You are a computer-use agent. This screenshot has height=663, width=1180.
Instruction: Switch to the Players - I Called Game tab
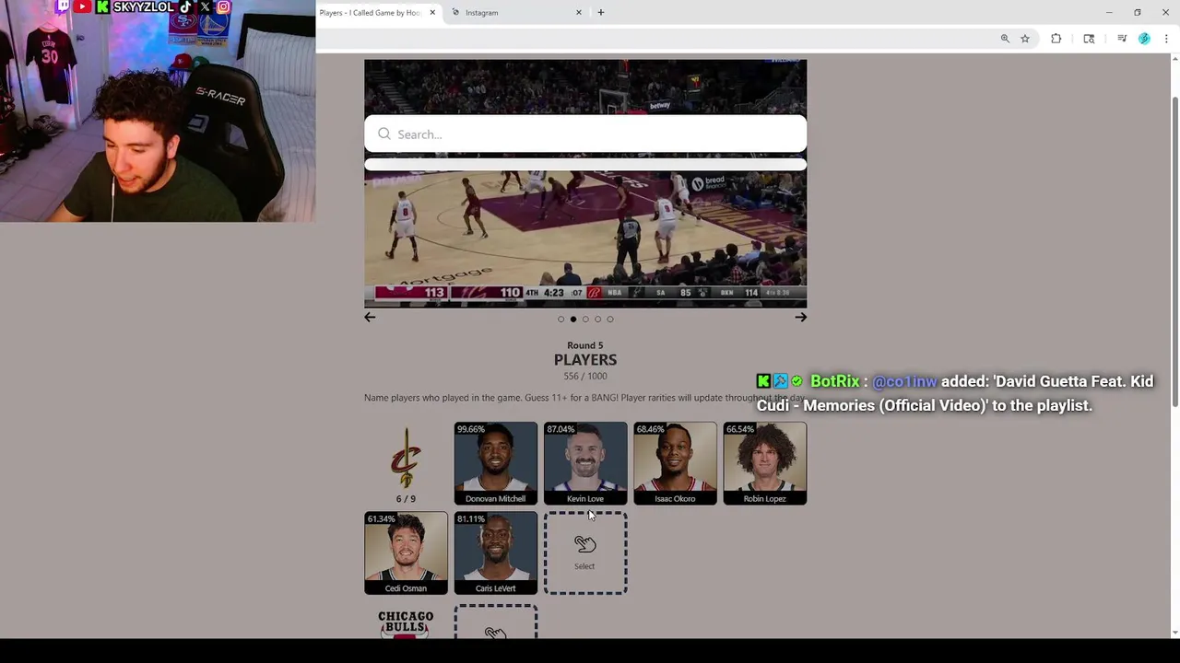click(x=370, y=13)
